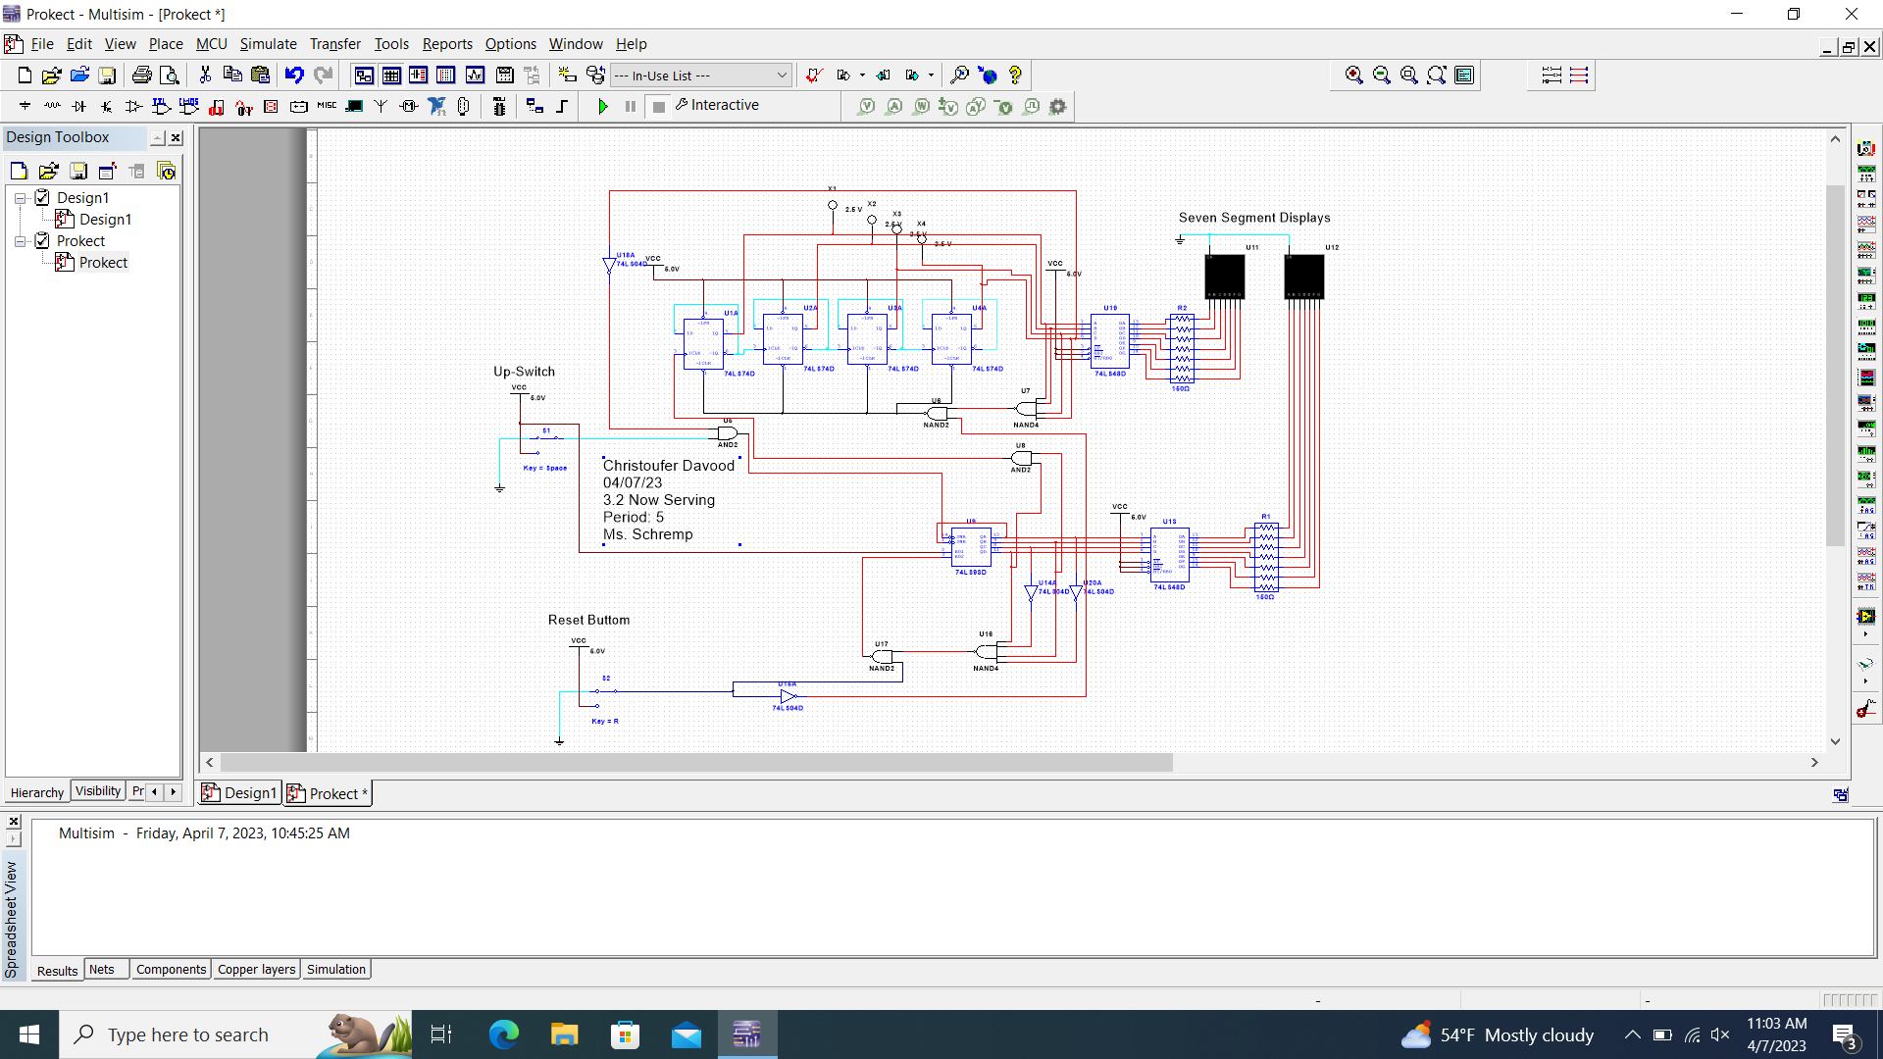
Task: Open the Simulate menu
Action: click(268, 44)
